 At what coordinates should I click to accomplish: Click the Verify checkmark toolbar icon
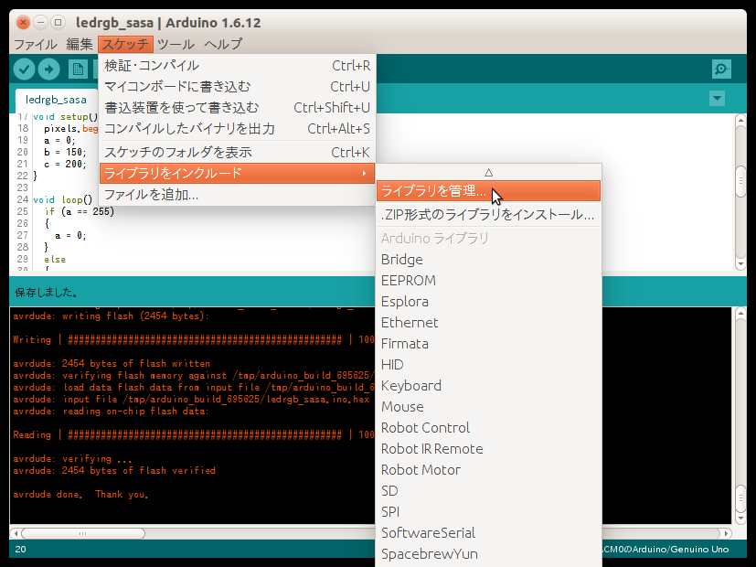click(24, 70)
